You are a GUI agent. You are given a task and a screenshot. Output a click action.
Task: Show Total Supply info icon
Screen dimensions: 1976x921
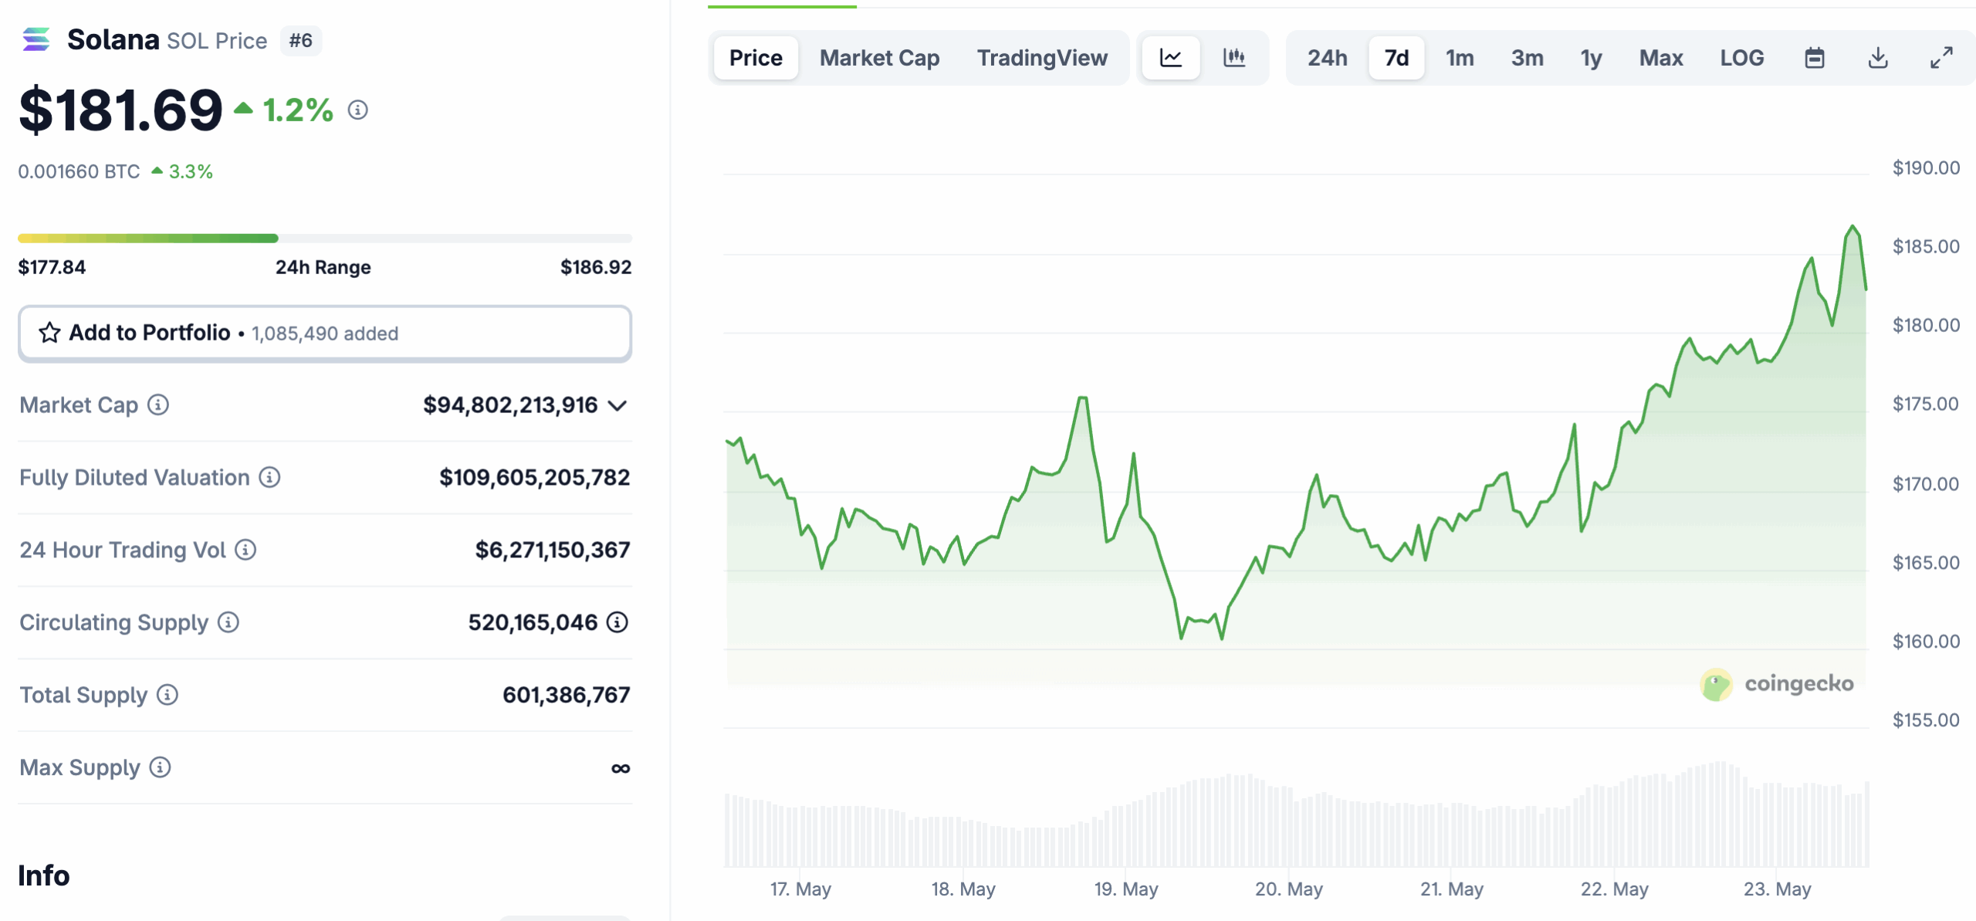pos(167,695)
